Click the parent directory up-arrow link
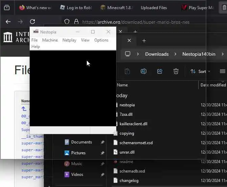The image size is (227, 187). pyautogui.click(x=24, y=109)
